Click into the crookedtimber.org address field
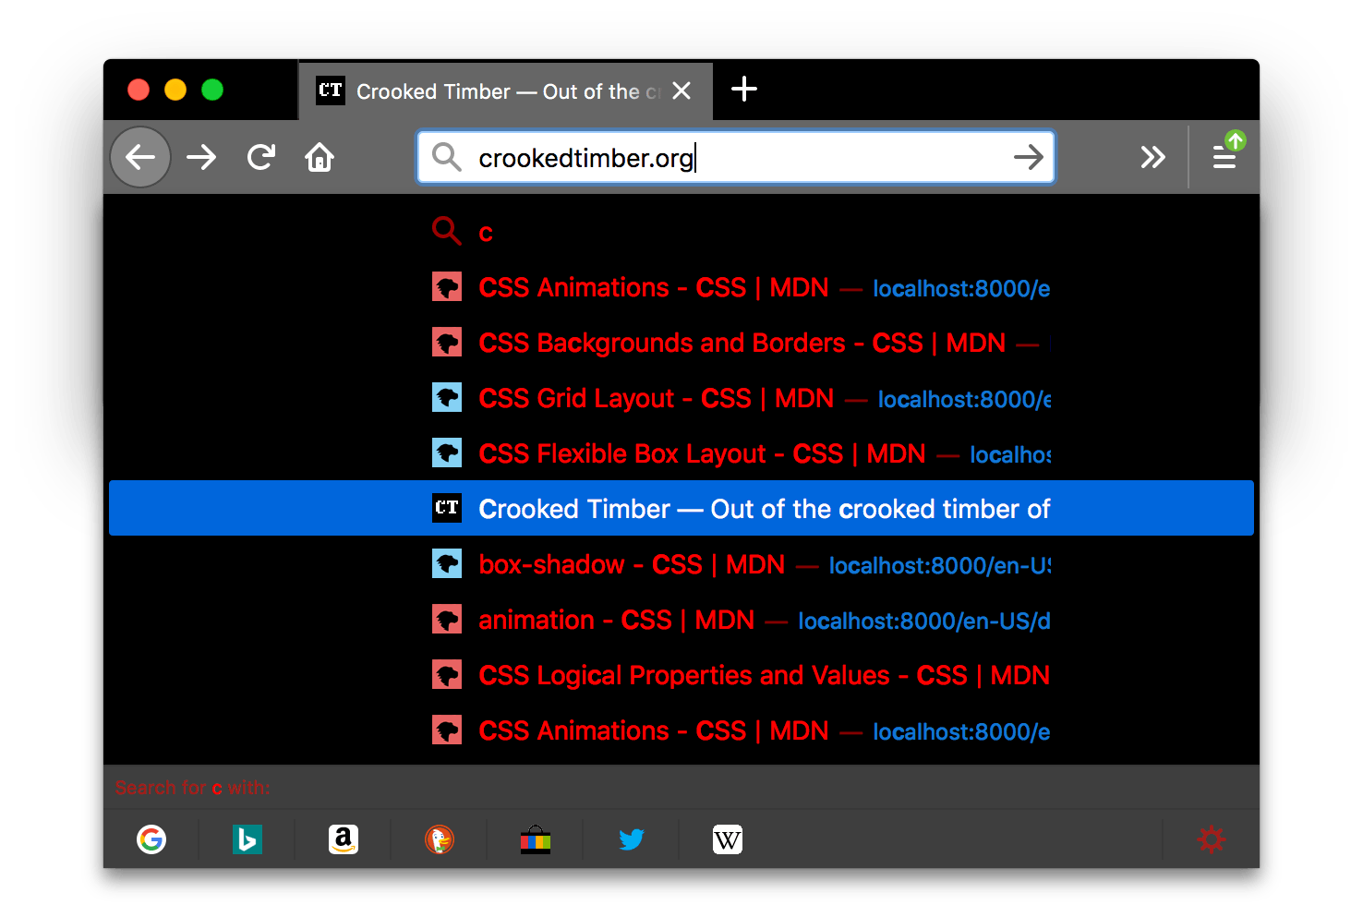This screenshot has height=905, width=1363. coord(736,157)
